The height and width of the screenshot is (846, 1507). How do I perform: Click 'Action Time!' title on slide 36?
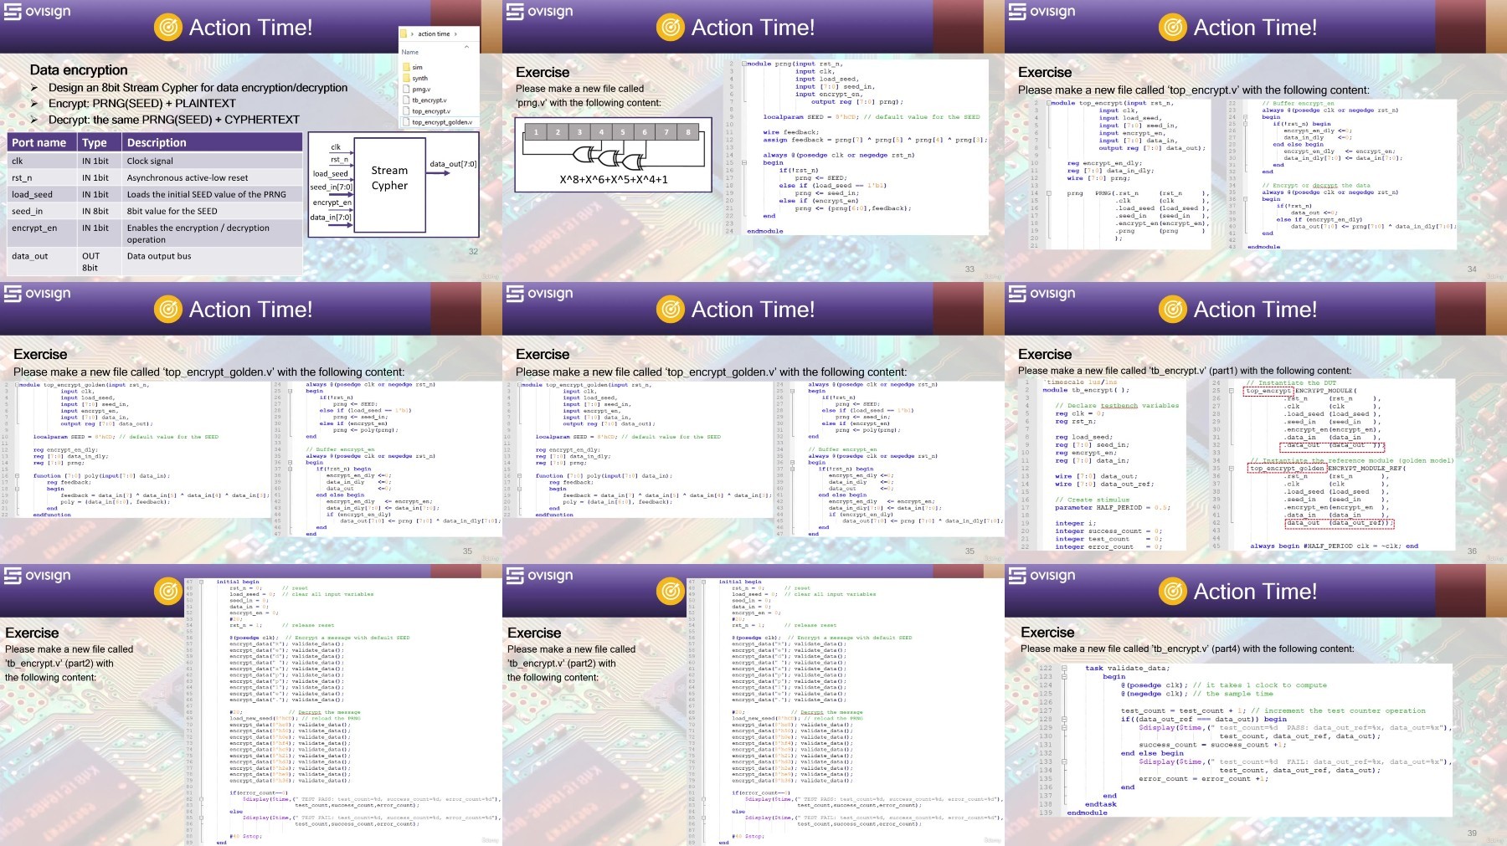click(1255, 310)
